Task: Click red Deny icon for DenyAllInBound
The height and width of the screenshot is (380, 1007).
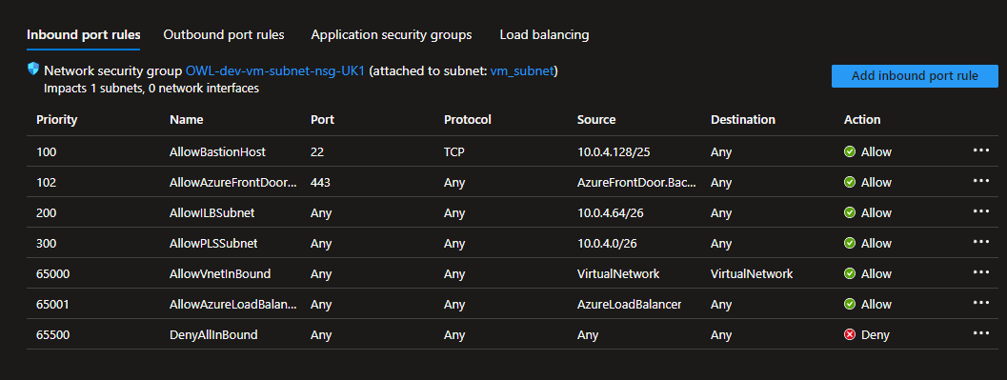Action: point(850,335)
